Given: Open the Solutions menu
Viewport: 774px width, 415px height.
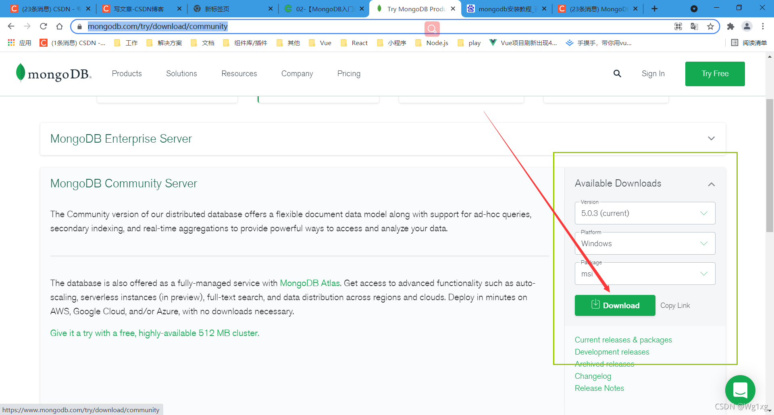Looking at the screenshot, I should tap(181, 74).
